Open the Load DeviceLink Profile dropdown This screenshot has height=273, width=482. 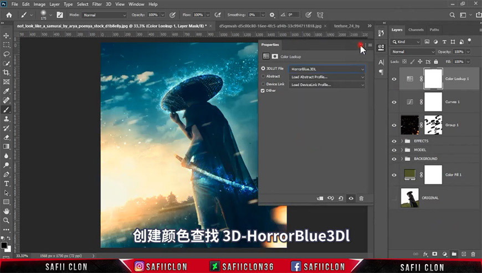(327, 85)
